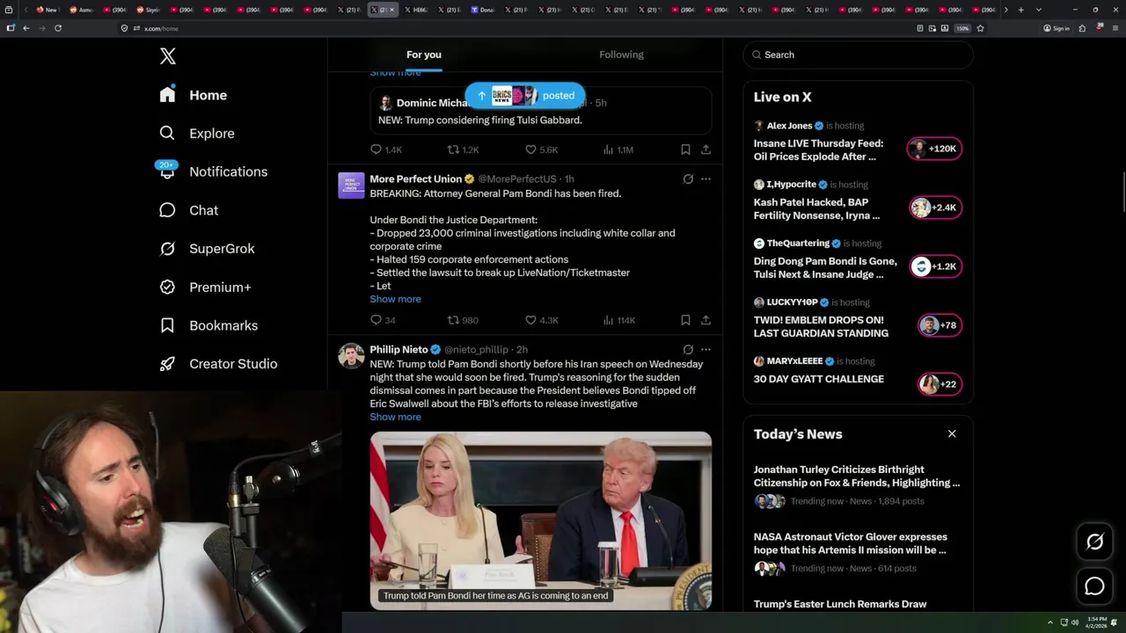Open the floating chat messages button
The height and width of the screenshot is (633, 1126).
tap(1095, 586)
